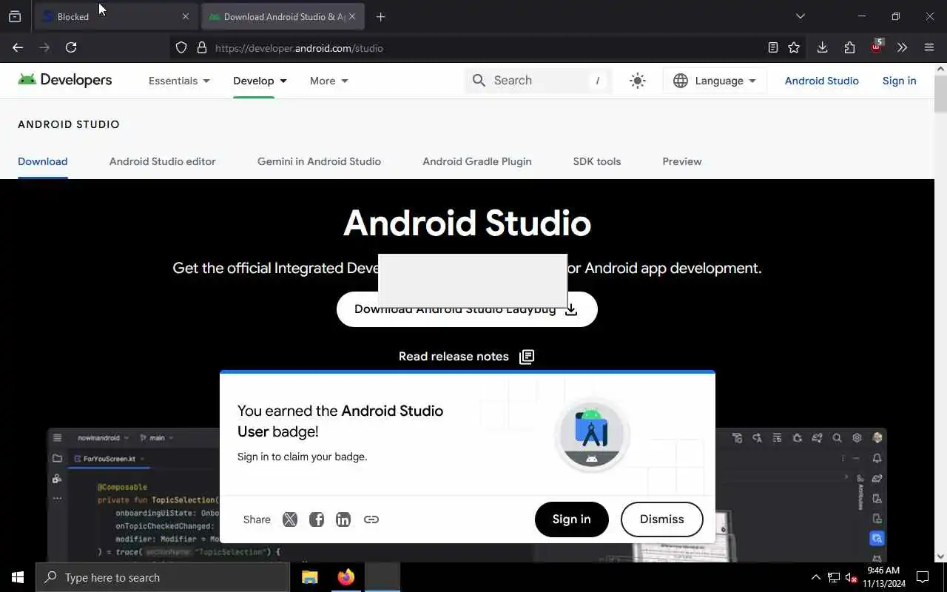This screenshot has width=947, height=592.
Task: Click Sign in in the top header
Action: click(899, 81)
